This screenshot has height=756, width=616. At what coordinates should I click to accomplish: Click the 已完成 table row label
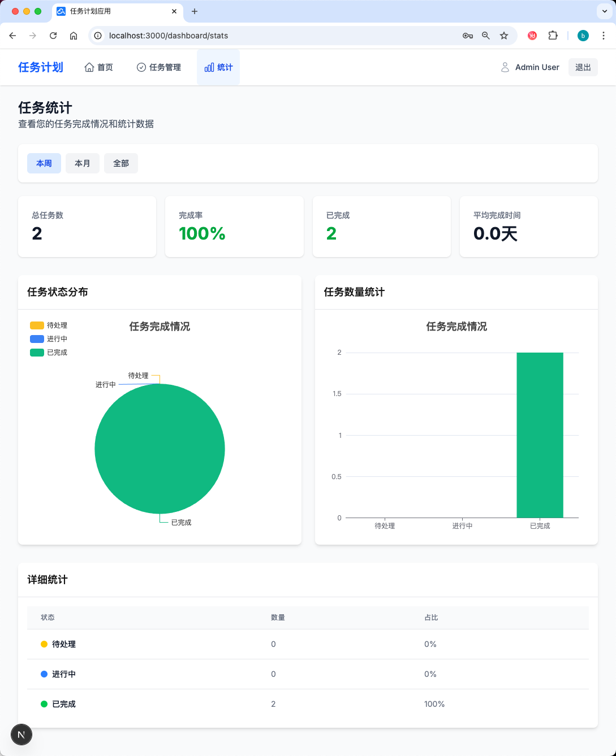click(x=64, y=704)
